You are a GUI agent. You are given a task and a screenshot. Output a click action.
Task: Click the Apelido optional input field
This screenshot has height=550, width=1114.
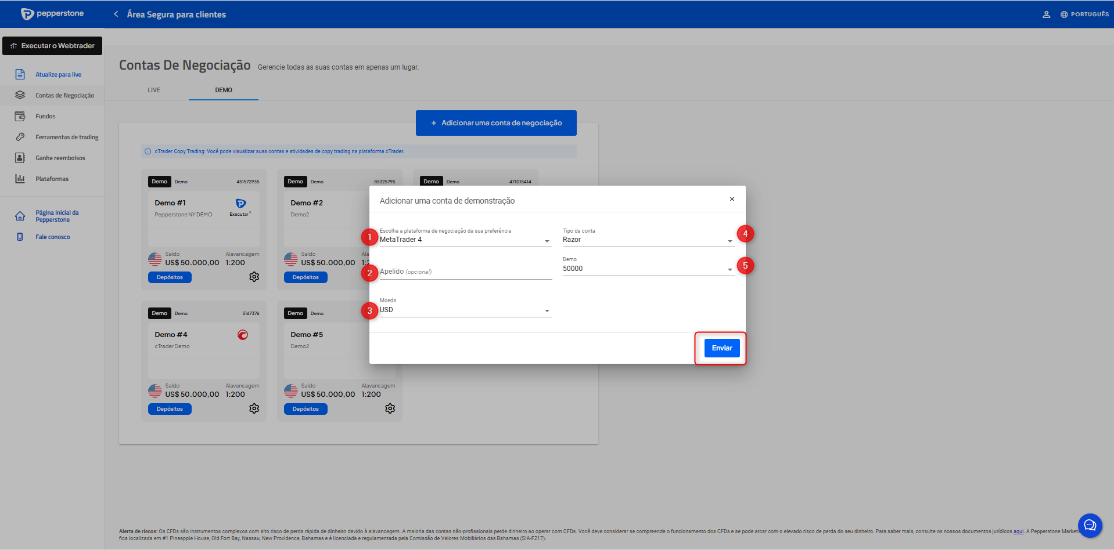click(x=465, y=272)
